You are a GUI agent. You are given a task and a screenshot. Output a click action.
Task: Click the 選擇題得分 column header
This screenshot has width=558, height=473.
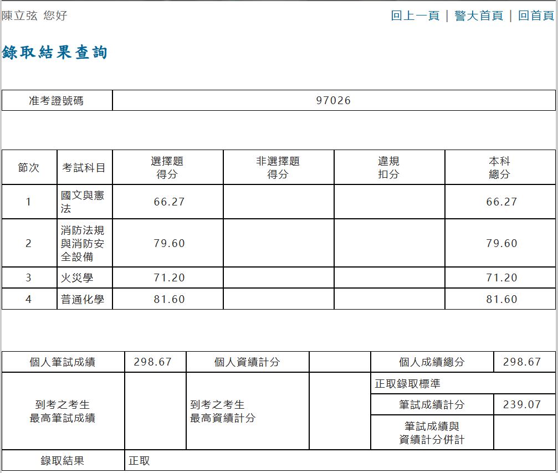pos(167,167)
